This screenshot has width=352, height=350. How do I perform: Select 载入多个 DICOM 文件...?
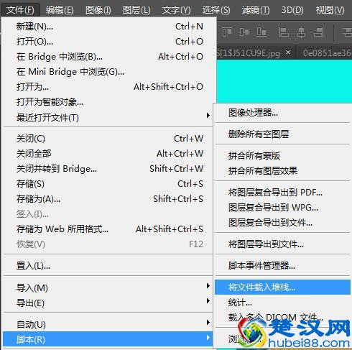point(282,318)
